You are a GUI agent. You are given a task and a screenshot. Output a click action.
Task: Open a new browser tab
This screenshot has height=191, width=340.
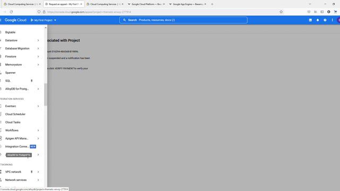(x=212, y=4)
